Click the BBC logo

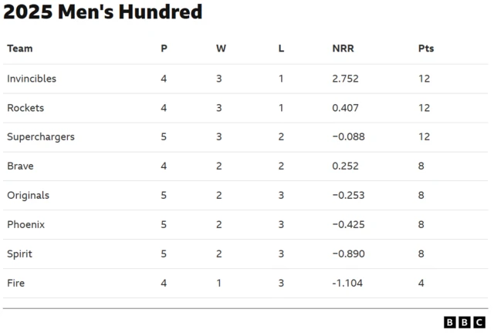click(x=465, y=322)
